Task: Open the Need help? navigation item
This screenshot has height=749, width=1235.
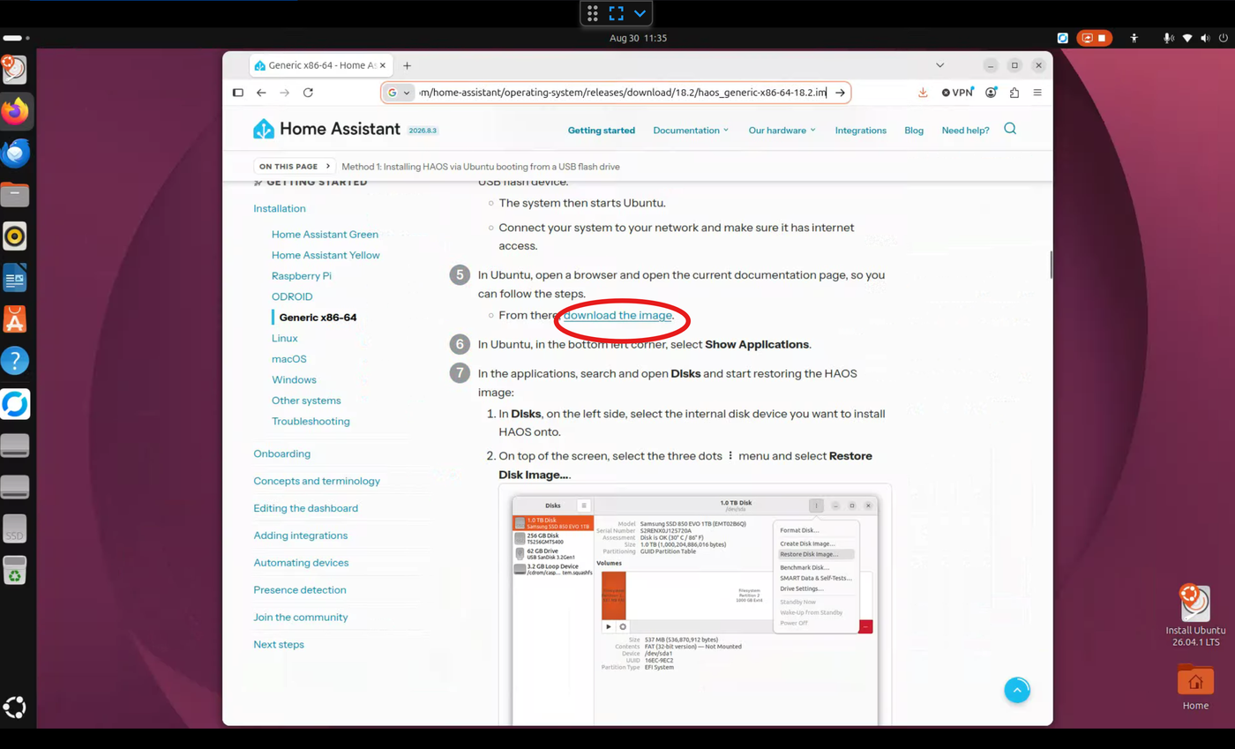Action: coord(966,131)
